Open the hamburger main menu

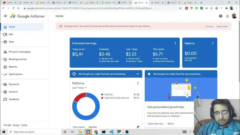pyautogui.click(x=5, y=16)
